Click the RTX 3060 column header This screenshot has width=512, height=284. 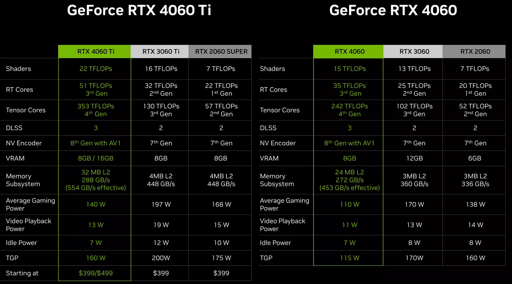click(x=414, y=52)
